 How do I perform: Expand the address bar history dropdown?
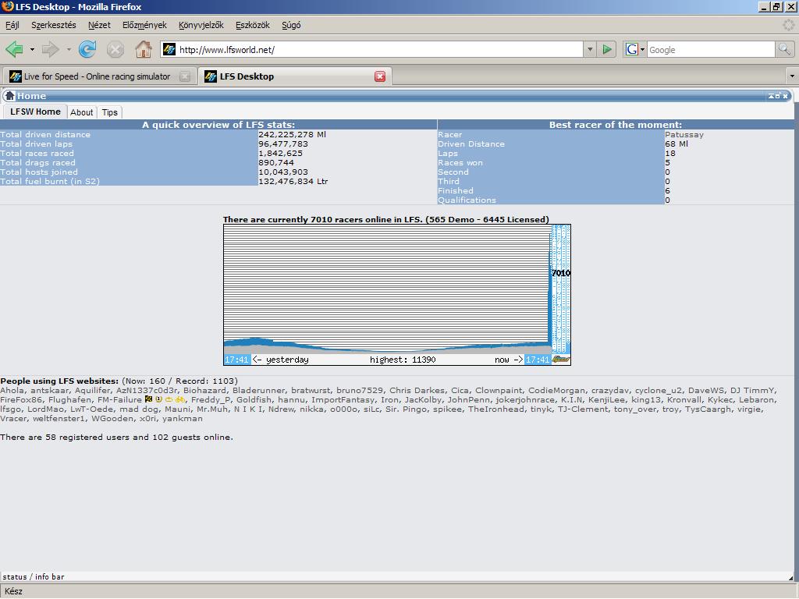click(x=590, y=49)
